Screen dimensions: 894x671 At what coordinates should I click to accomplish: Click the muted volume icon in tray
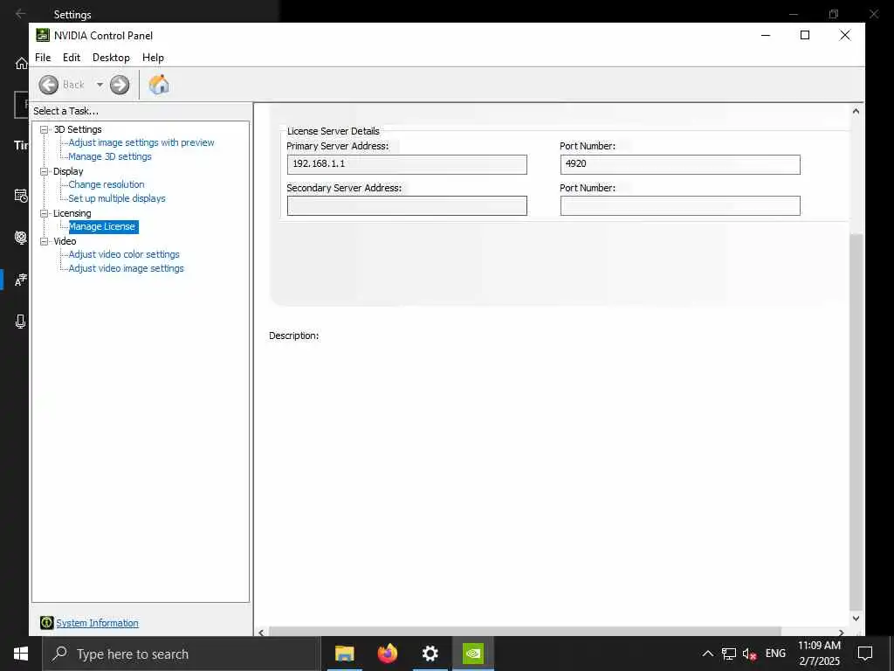coord(750,654)
